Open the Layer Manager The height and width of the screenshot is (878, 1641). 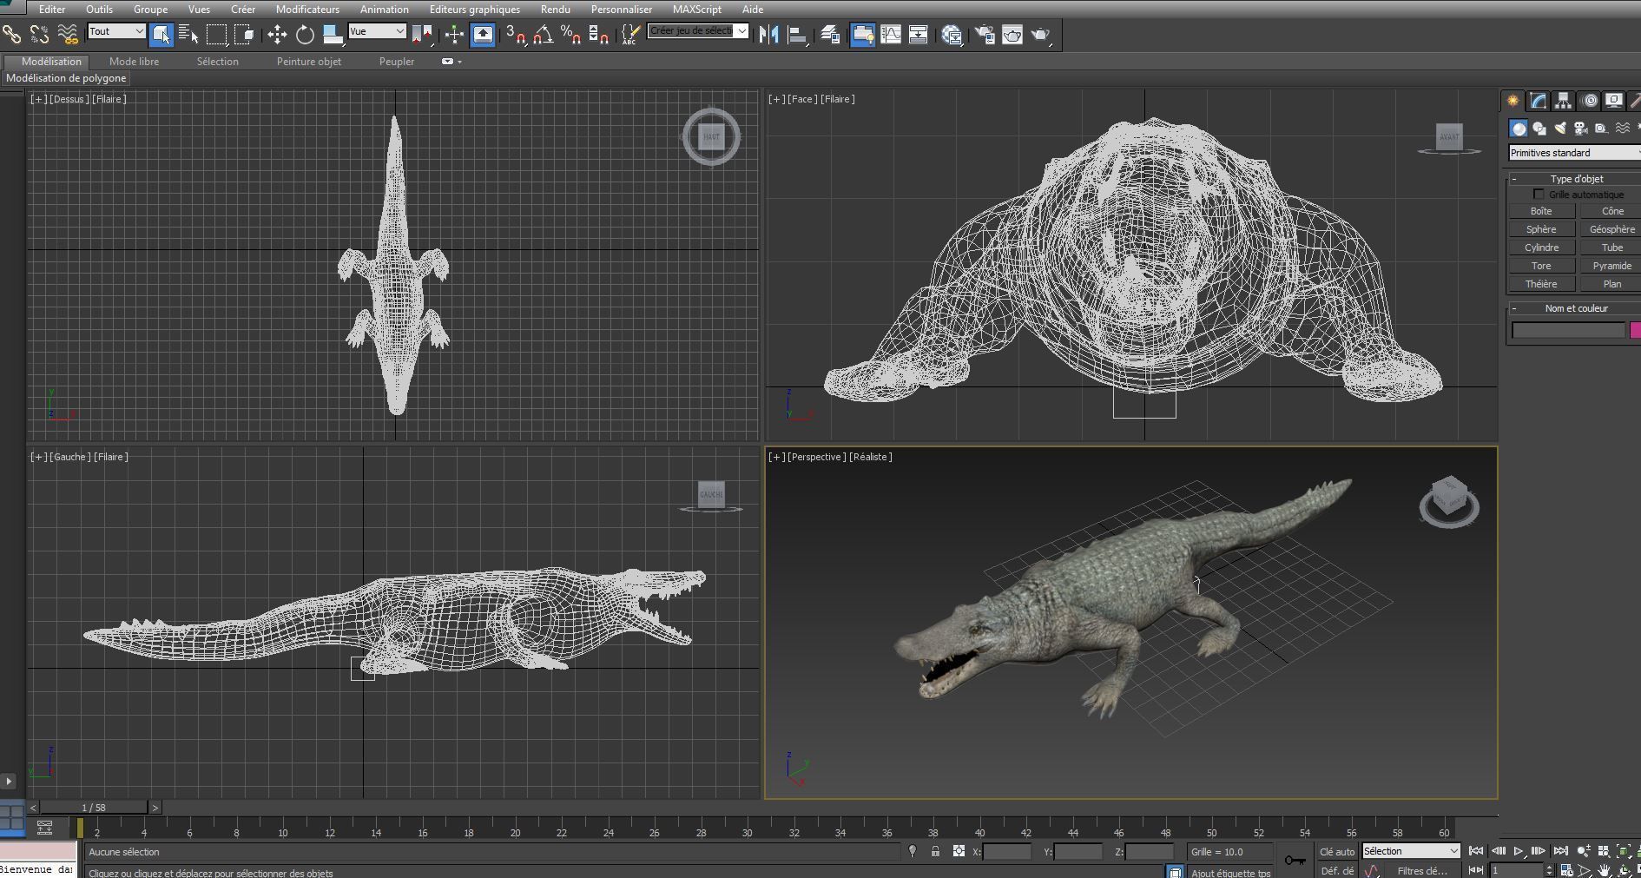(830, 35)
